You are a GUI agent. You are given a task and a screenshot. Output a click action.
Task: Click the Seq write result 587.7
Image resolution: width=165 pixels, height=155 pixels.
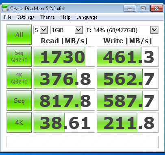pyautogui.click(x=128, y=100)
